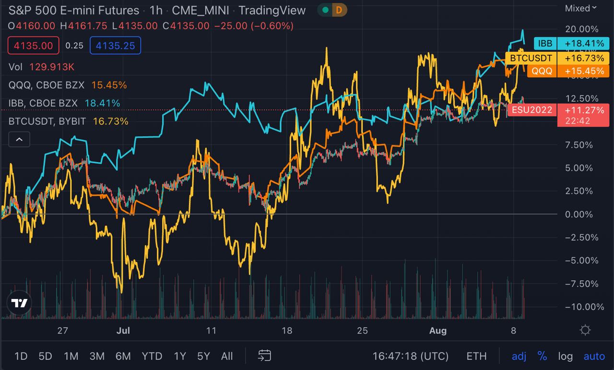Screen dimensions: 614x370
Task: Select the BTCUSDT, BYBIT legend entry
Action: point(69,121)
